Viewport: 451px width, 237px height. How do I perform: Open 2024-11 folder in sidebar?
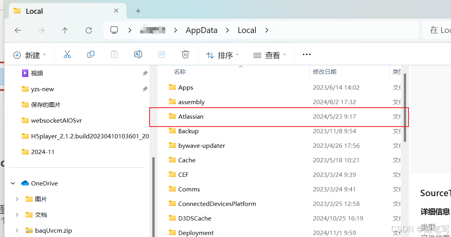[43, 152]
